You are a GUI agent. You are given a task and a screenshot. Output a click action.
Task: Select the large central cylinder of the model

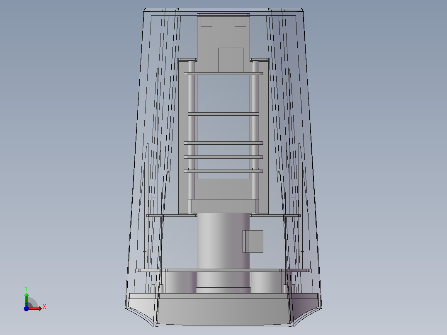pyautogui.click(x=223, y=251)
